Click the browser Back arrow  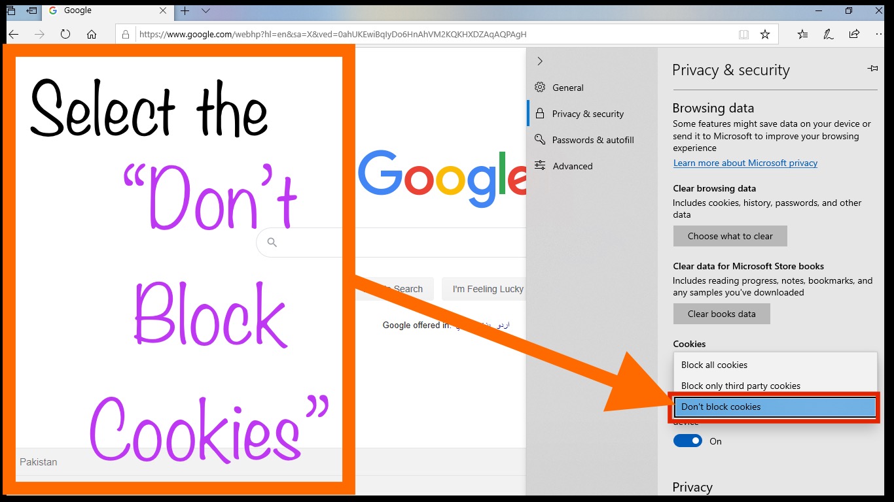click(13, 34)
